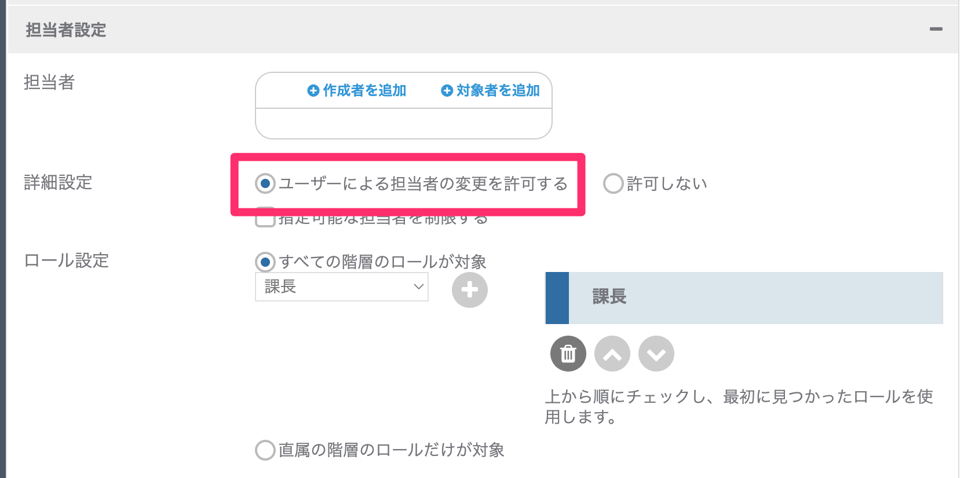Click 対象者を追加 to add the target person
This screenshot has width=964, height=478.
coord(490,90)
